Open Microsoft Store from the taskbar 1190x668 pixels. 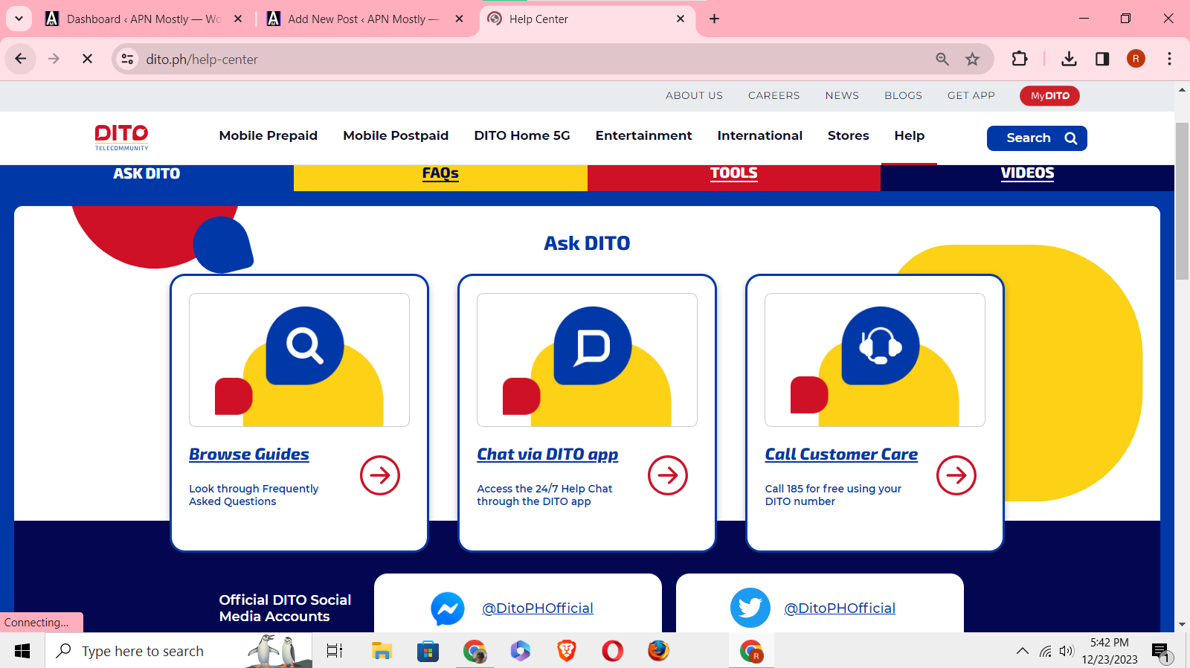[428, 651]
